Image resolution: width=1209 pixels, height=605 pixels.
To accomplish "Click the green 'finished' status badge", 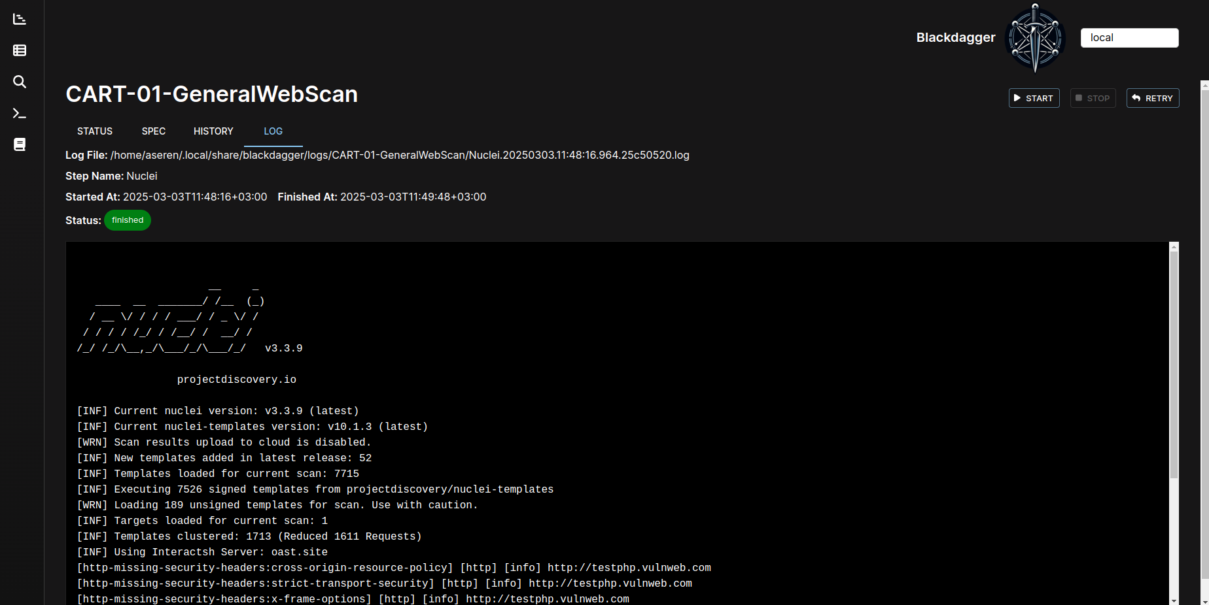I will tap(128, 220).
